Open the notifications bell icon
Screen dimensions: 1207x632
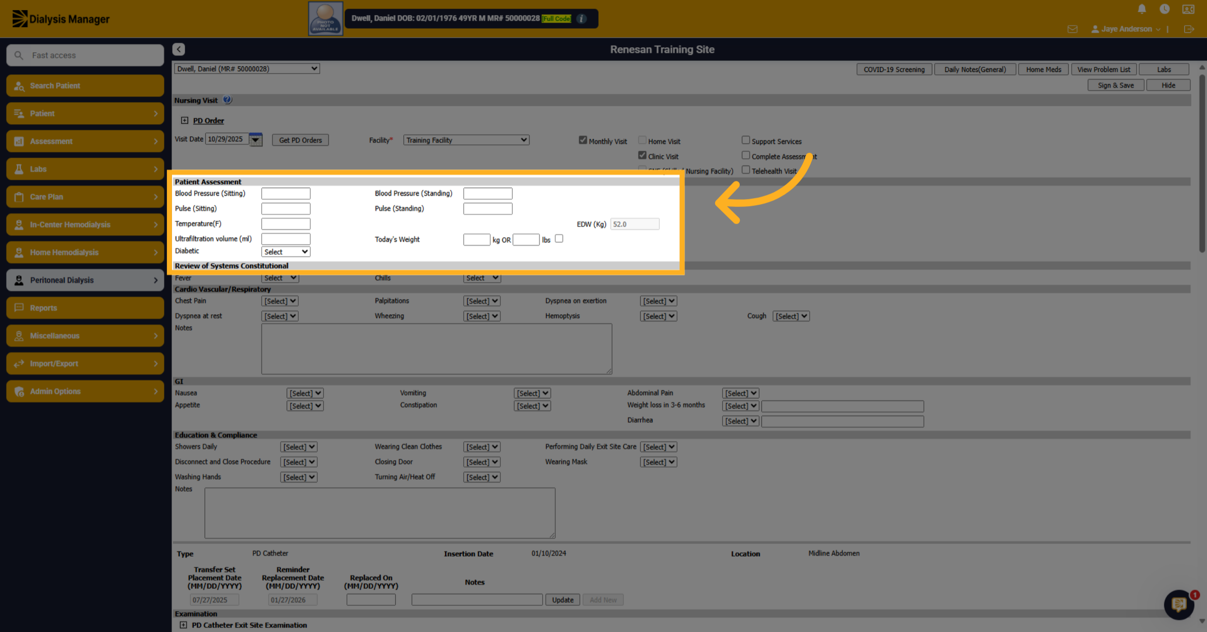point(1142,9)
